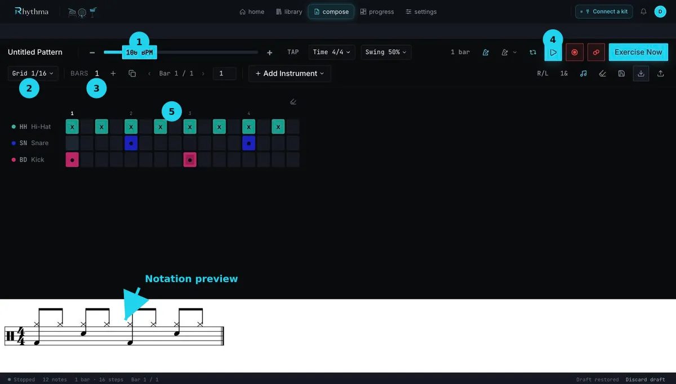The width and height of the screenshot is (676, 384).
Task: Toggle the Hi-Hat note on step 1
Action: tap(72, 127)
